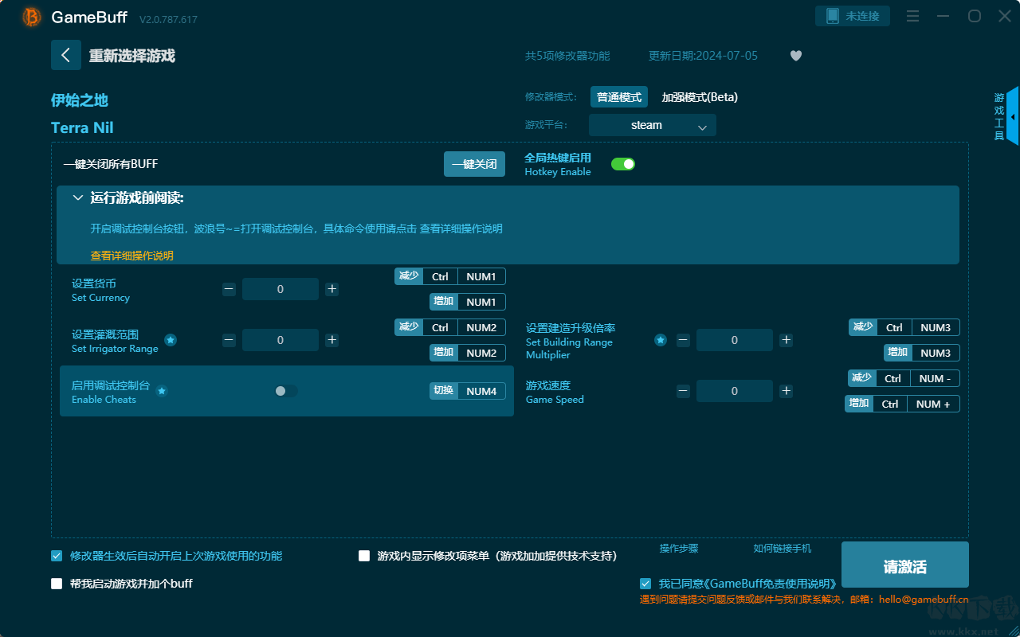
Task: Click the minus icon for Game Speed
Action: coord(683,391)
